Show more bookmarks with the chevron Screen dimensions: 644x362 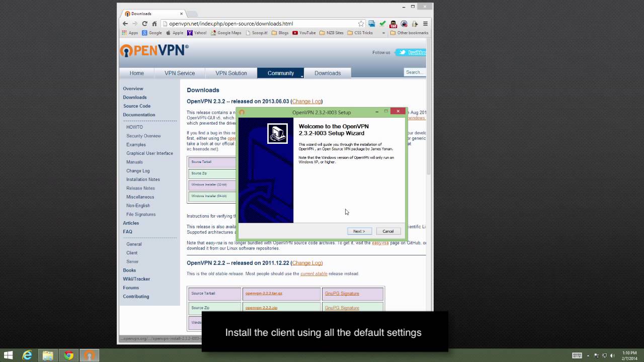[383, 33]
